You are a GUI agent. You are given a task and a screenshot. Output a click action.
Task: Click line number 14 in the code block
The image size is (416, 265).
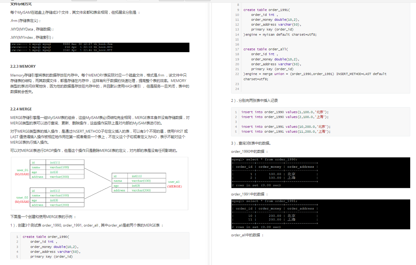tap(237, 34)
